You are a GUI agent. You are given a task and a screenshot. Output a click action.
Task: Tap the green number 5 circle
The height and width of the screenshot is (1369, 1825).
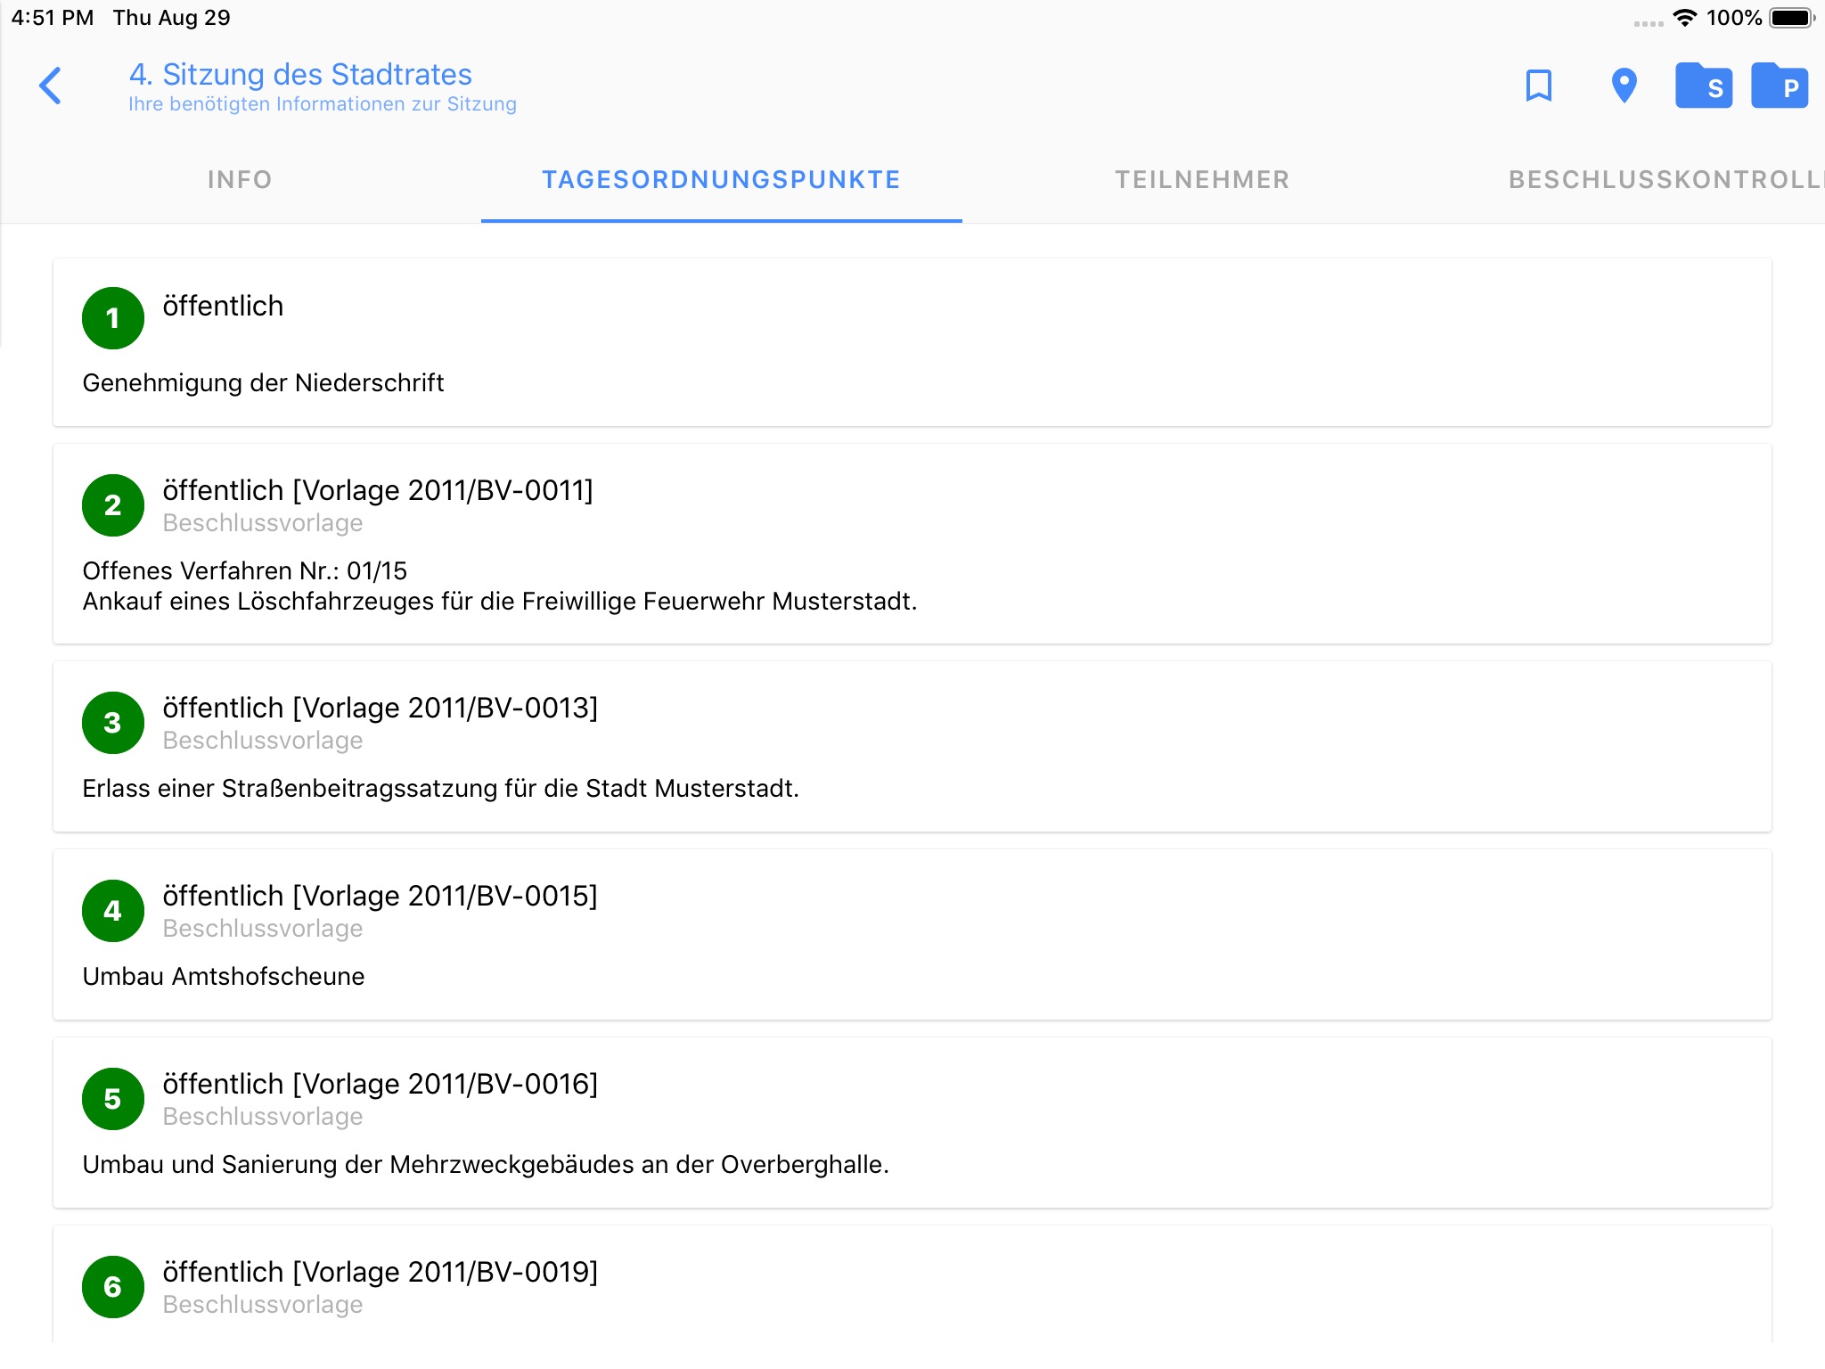[x=113, y=1099]
